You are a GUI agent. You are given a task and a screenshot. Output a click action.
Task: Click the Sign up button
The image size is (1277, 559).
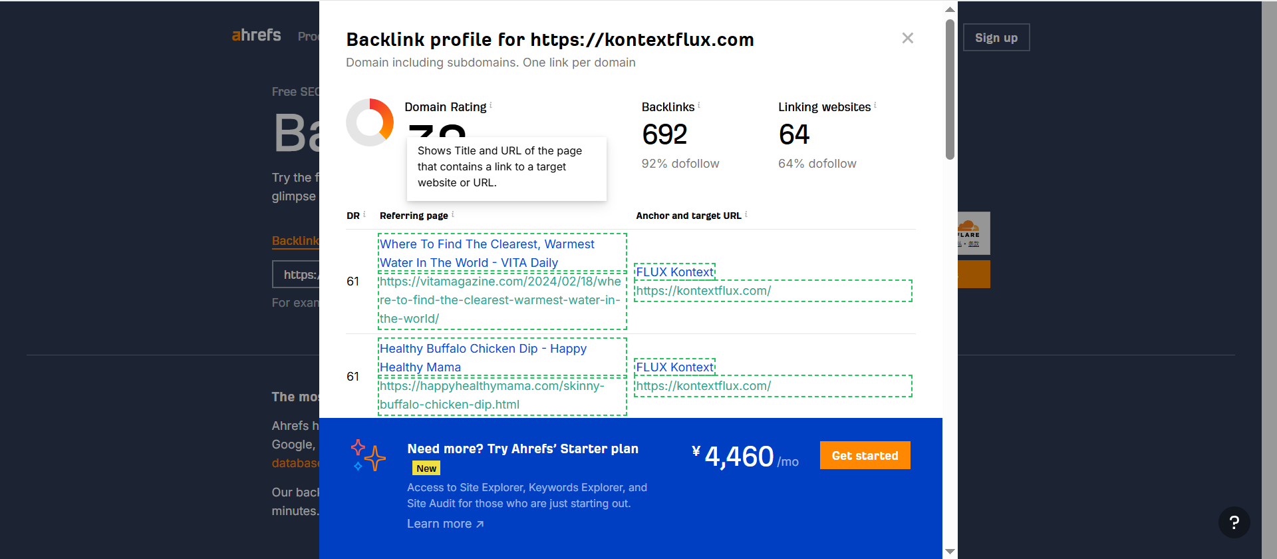click(x=996, y=38)
